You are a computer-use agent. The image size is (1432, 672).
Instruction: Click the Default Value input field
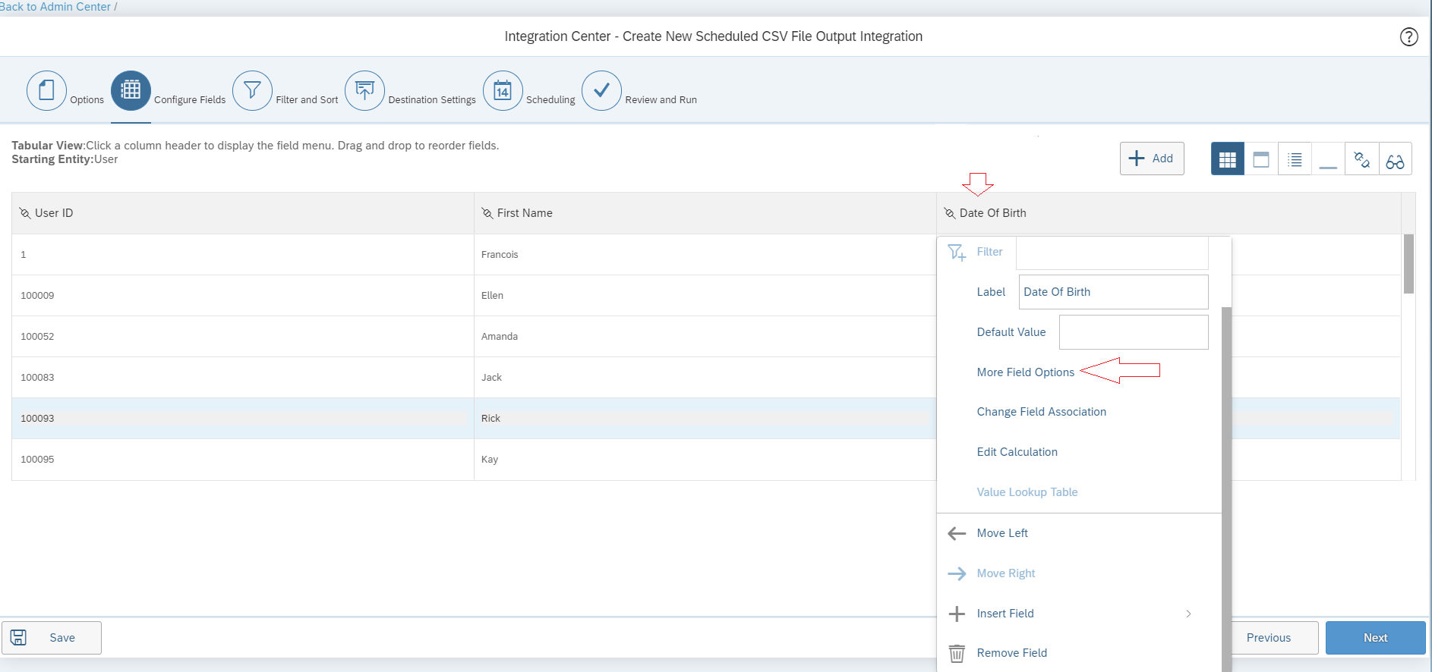pyautogui.click(x=1134, y=332)
